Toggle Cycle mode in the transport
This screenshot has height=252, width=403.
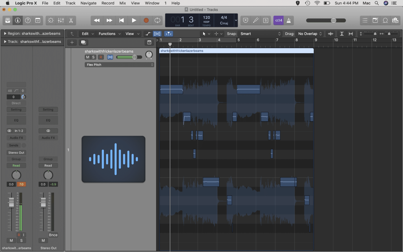click(x=157, y=20)
